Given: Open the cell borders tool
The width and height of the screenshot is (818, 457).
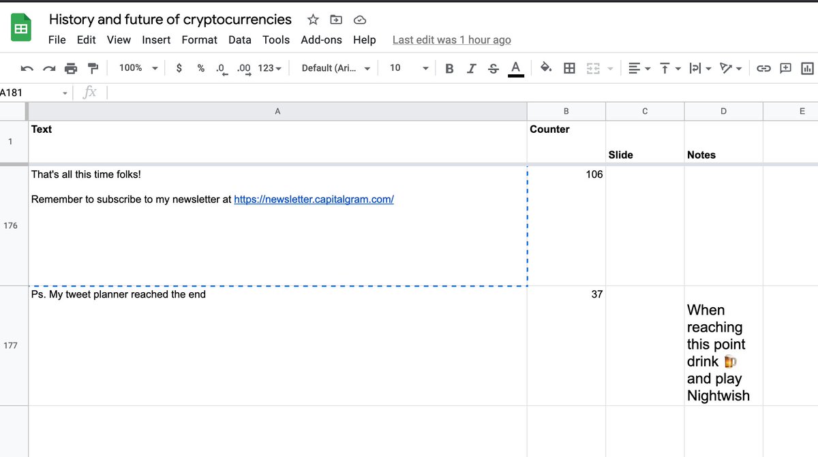Looking at the screenshot, I should point(569,68).
